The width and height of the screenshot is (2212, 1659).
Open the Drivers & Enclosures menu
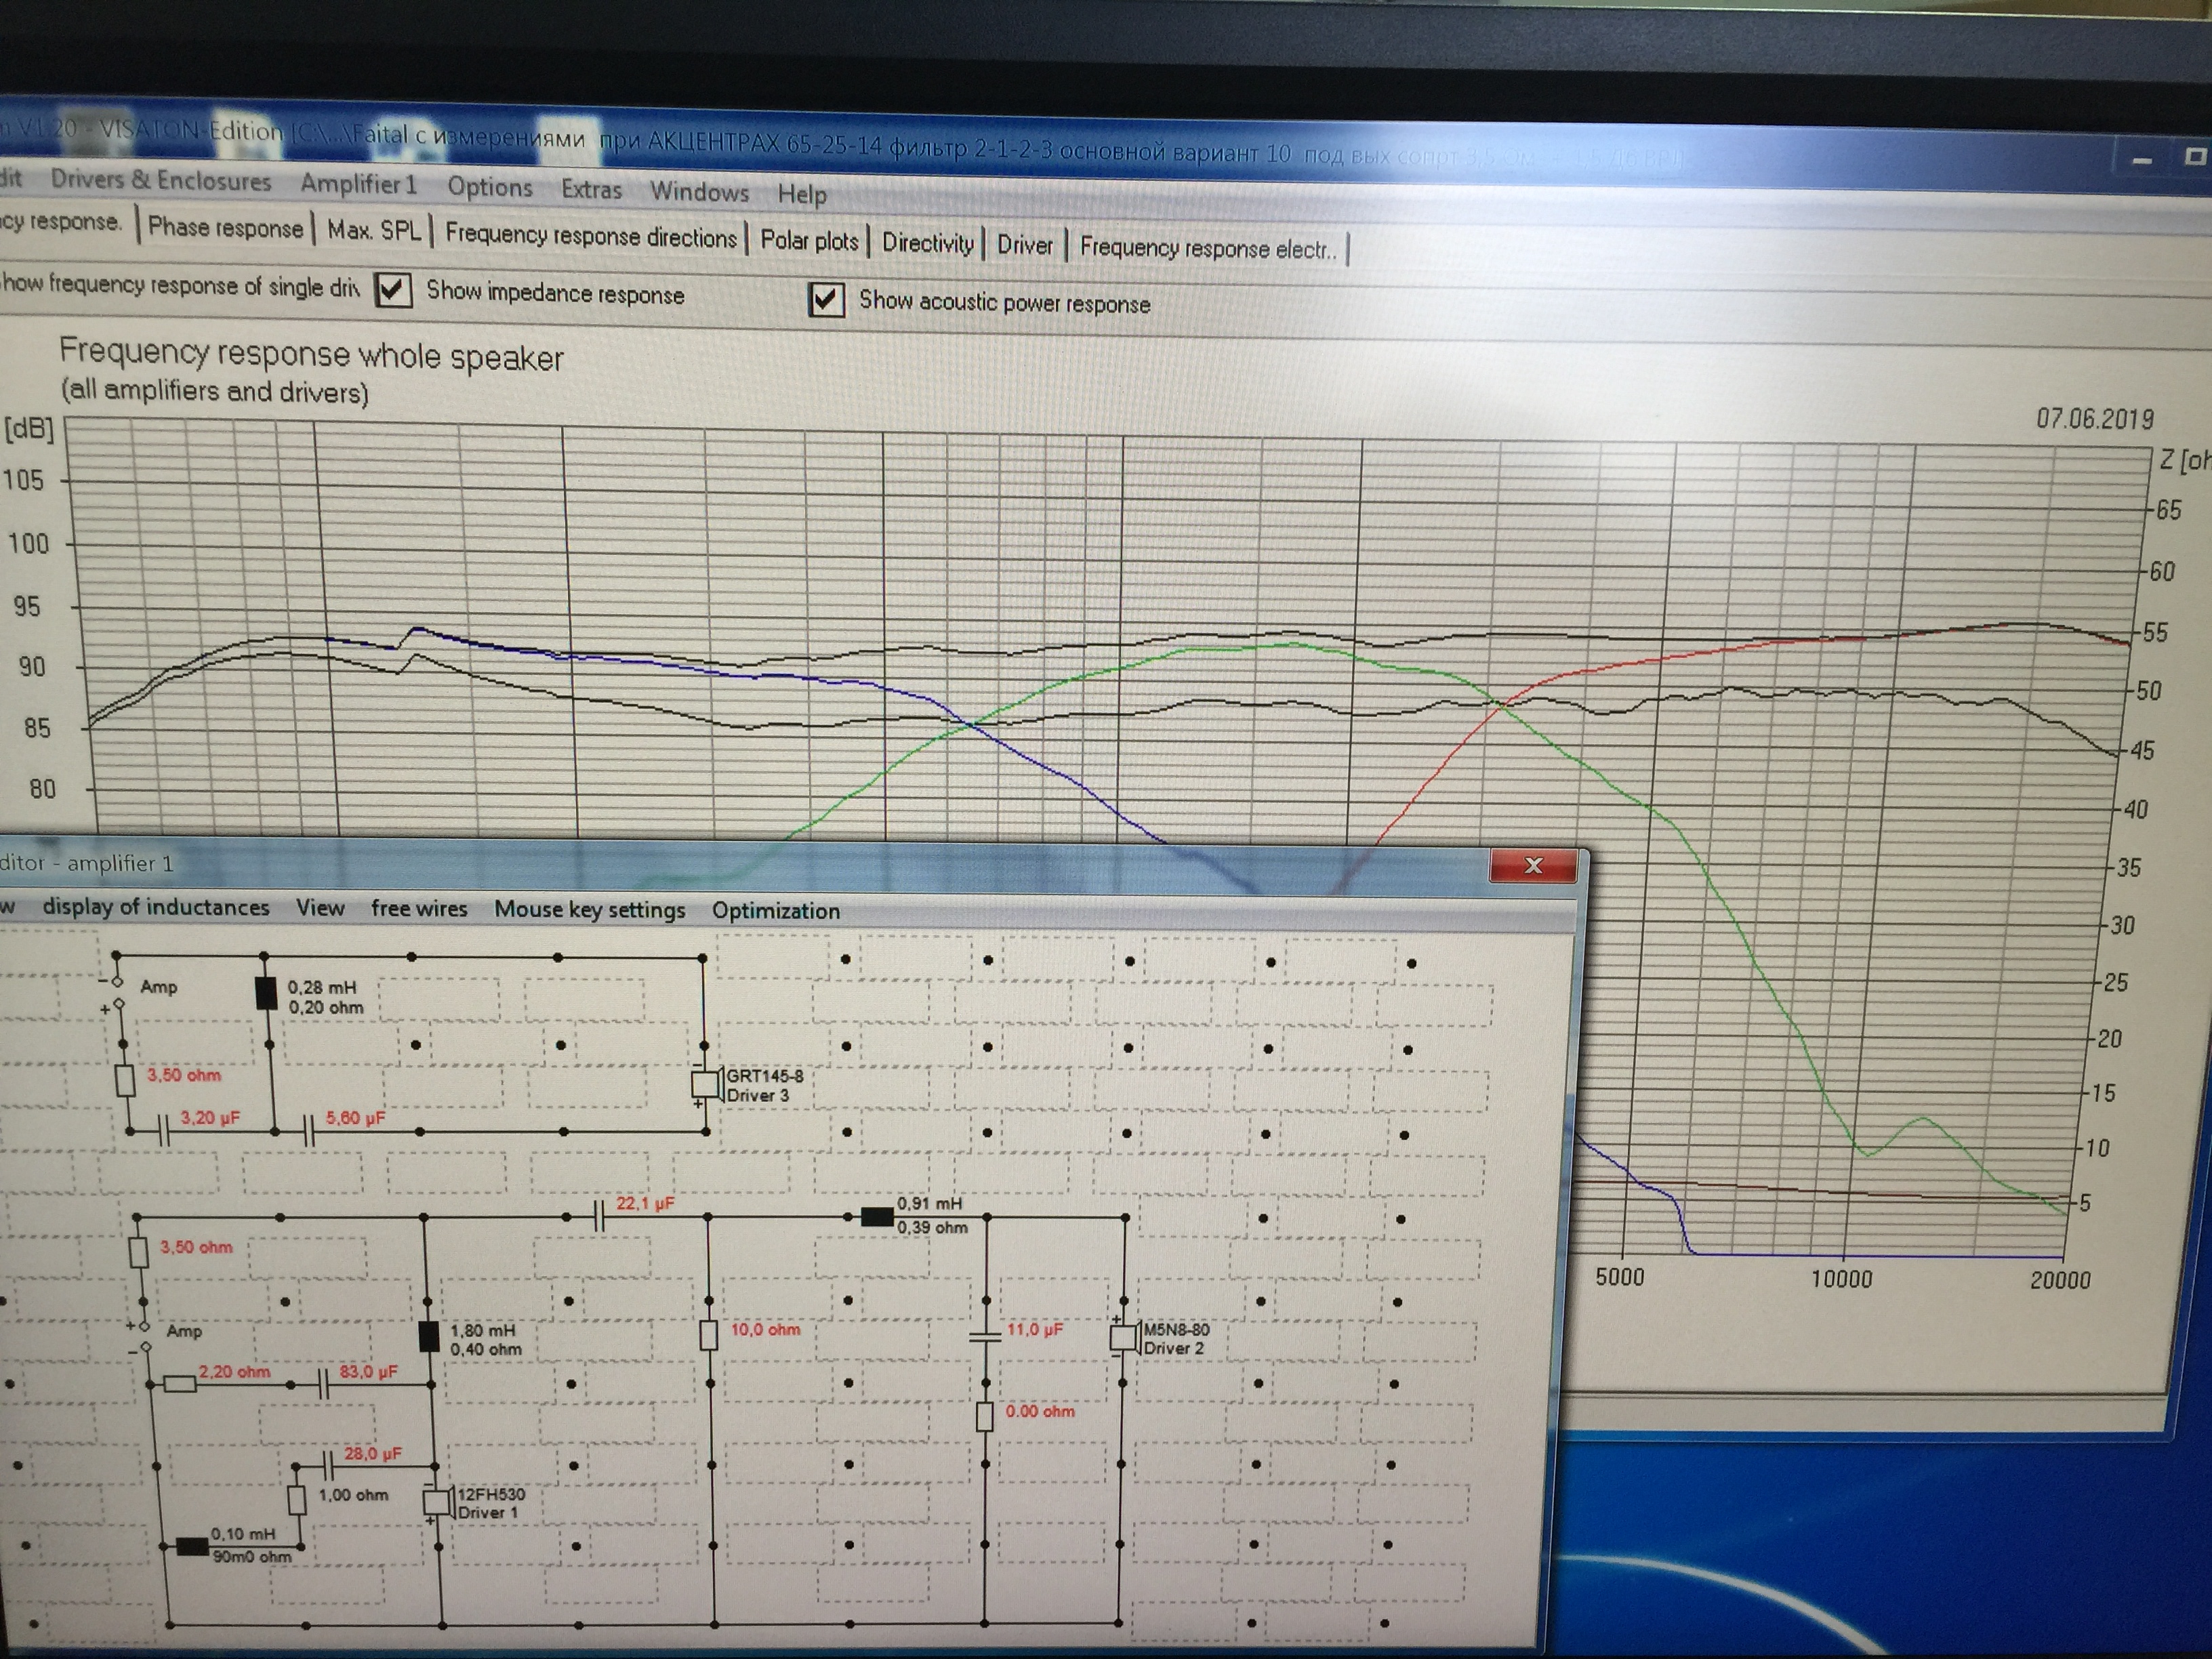coord(161,181)
